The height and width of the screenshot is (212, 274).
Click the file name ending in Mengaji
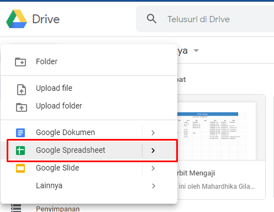point(196,173)
